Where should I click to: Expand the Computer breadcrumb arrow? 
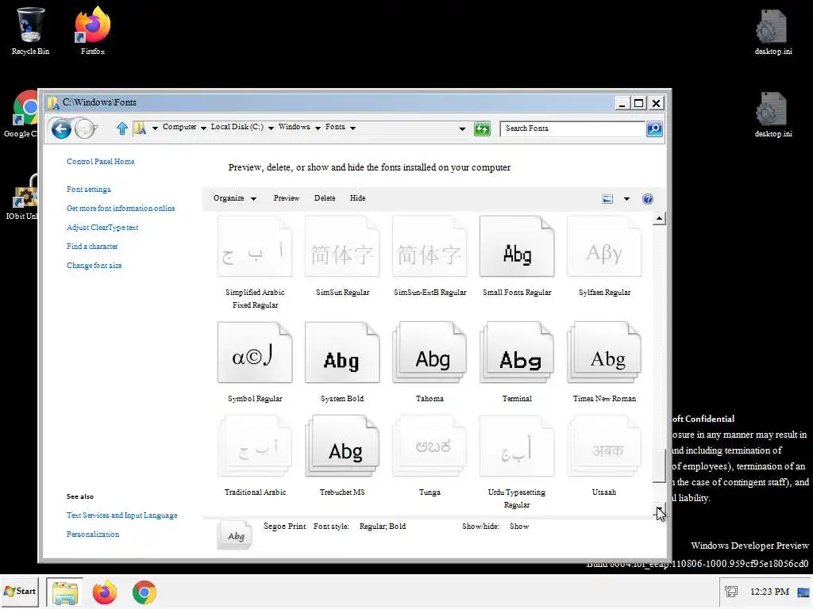[203, 128]
